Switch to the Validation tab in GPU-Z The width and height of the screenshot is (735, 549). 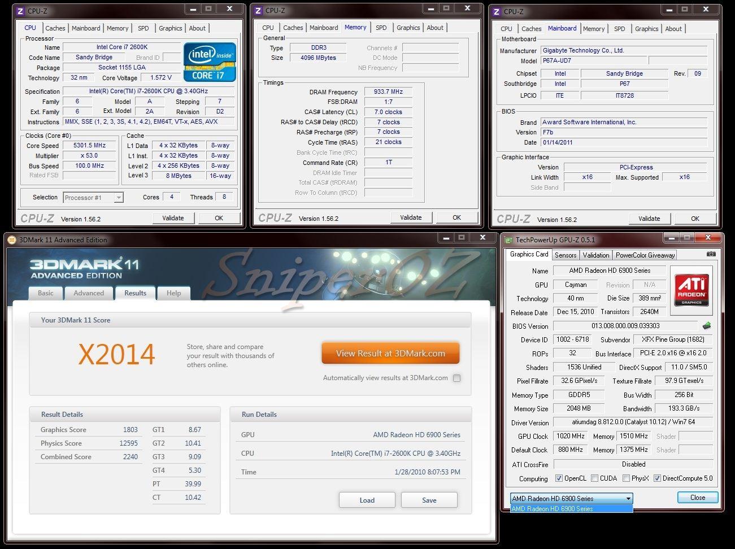[x=596, y=255]
